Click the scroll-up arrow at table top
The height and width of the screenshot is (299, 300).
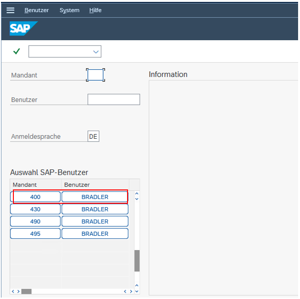[137, 194]
